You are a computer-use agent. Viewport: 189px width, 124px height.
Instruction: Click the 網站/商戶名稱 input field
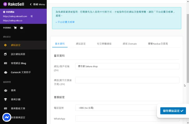127,66
